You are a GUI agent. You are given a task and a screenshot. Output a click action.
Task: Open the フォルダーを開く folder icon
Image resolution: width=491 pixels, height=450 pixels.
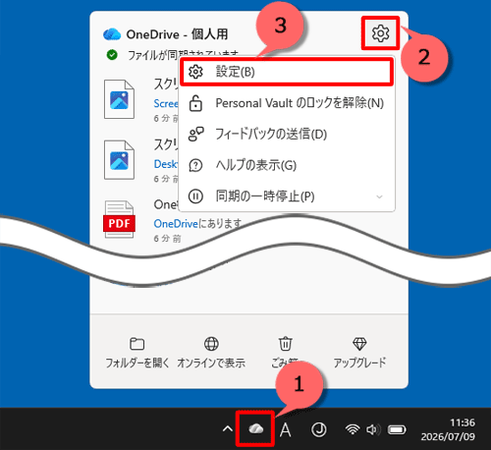pos(136,344)
